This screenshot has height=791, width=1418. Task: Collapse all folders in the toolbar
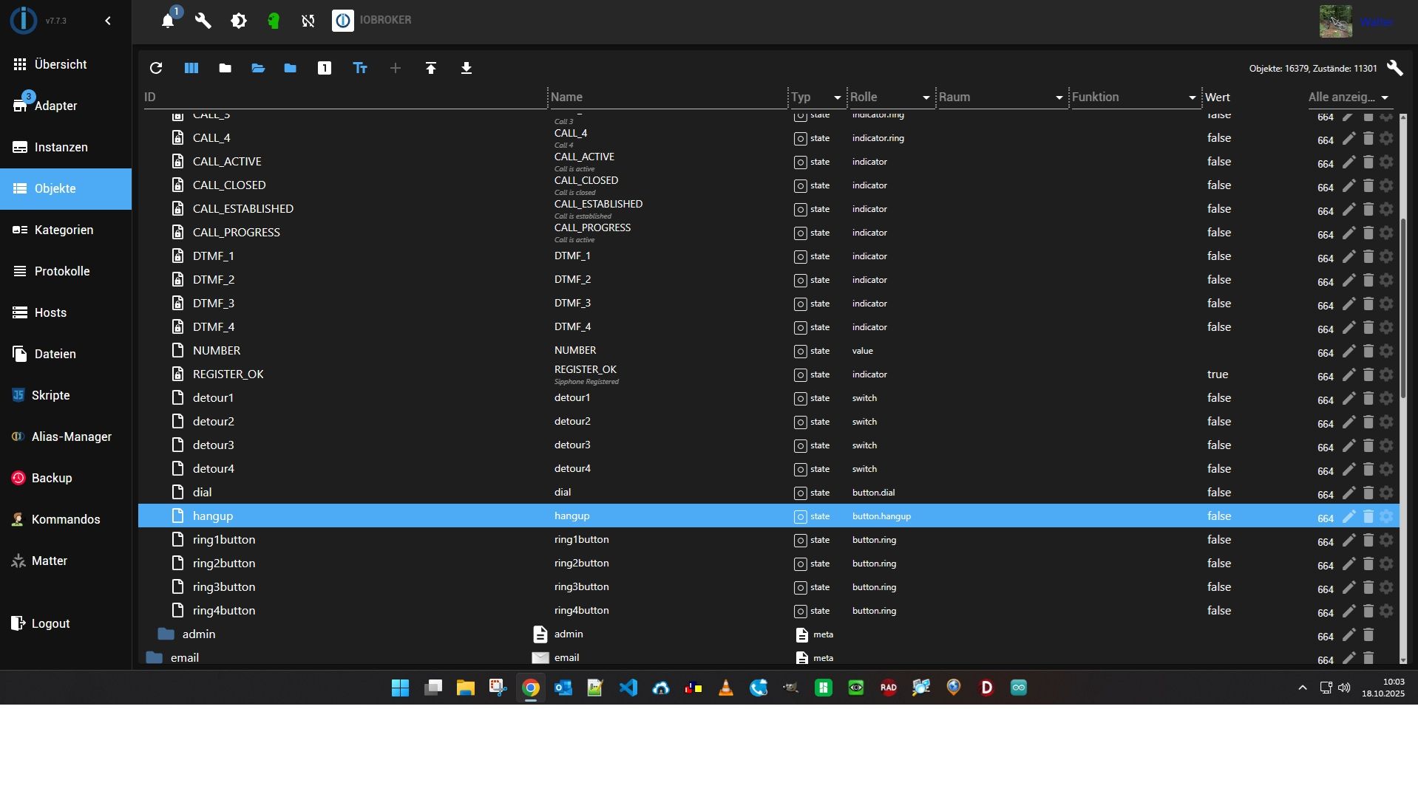click(x=225, y=68)
